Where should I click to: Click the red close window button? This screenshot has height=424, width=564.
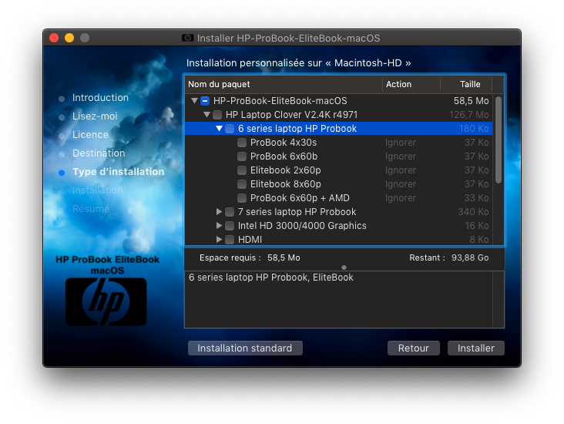[x=54, y=38]
